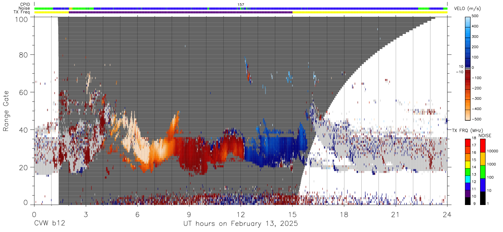Click the '1' noise scale label

(488, 204)
